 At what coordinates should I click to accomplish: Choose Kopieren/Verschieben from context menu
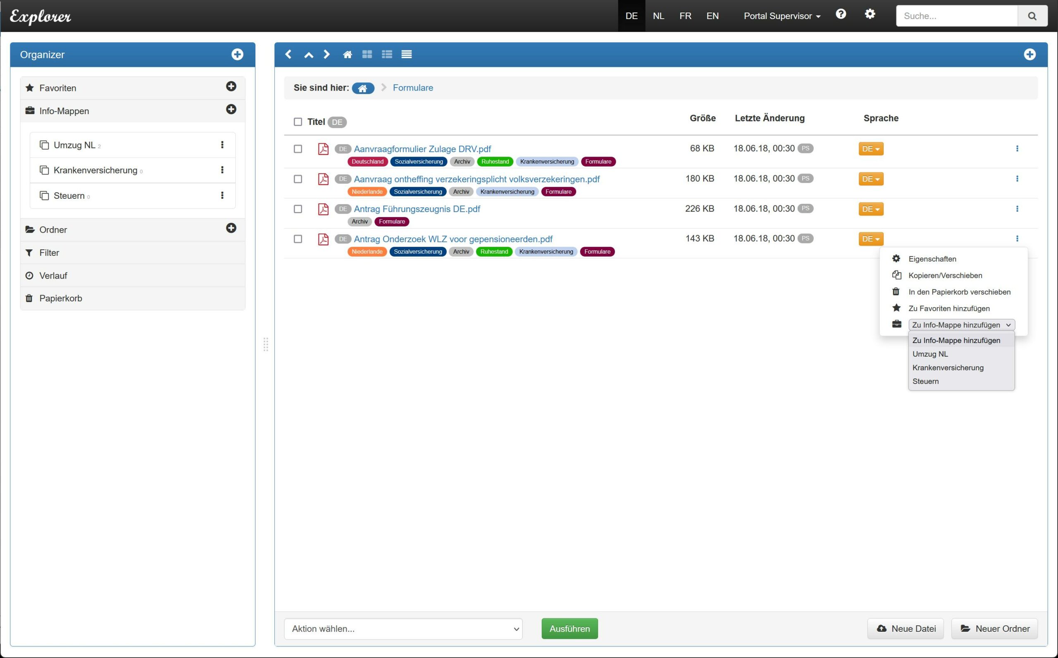pos(945,275)
